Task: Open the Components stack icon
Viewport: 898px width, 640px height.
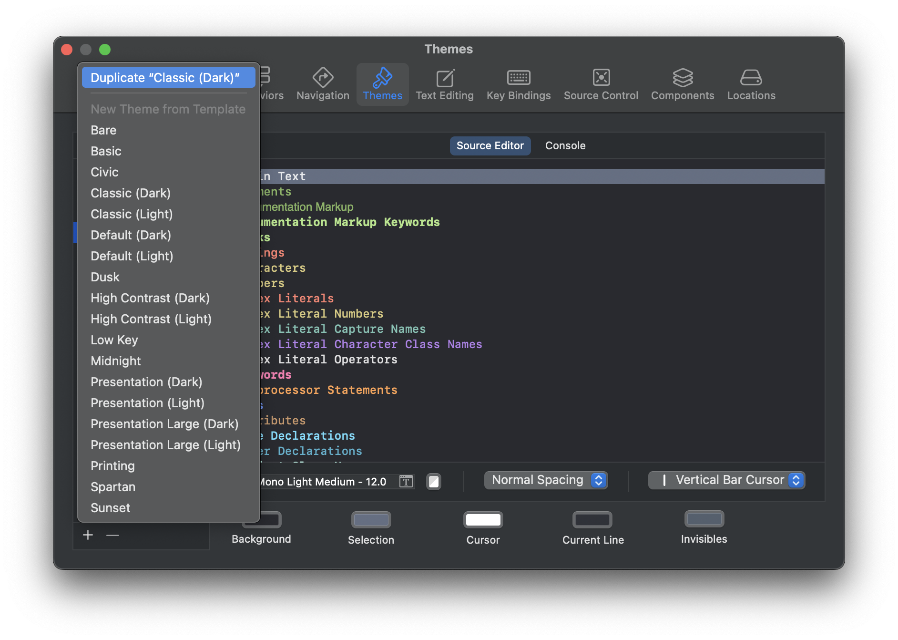Action: (683, 77)
